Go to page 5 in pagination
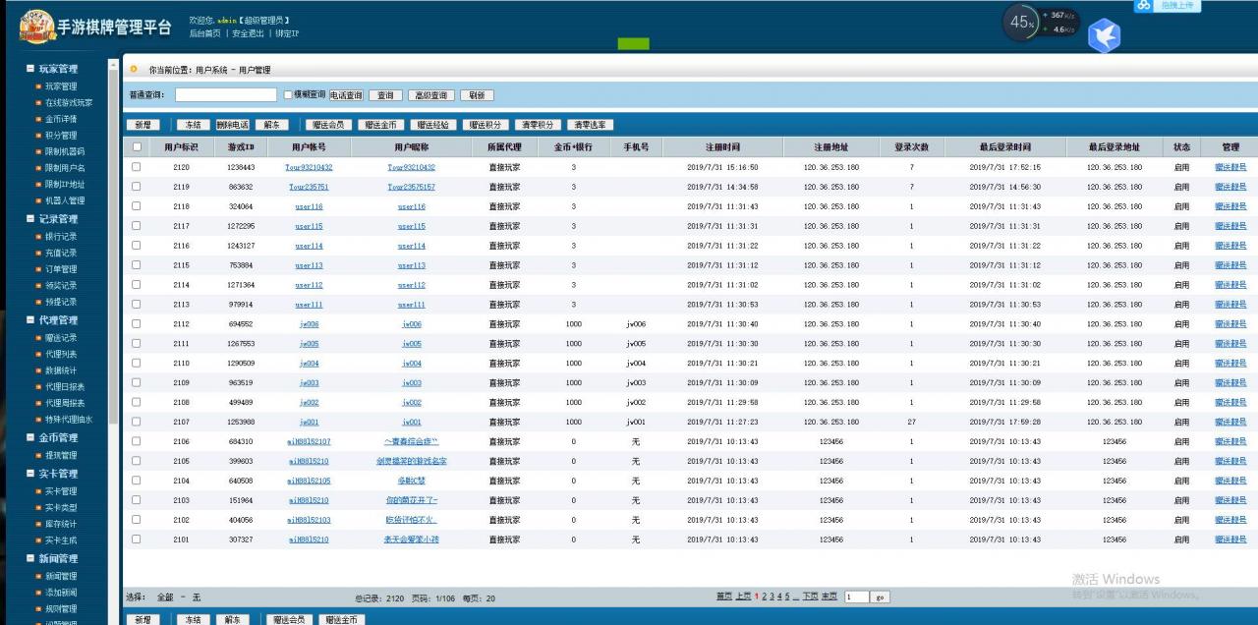This screenshot has width=1258, height=625. 787,597
